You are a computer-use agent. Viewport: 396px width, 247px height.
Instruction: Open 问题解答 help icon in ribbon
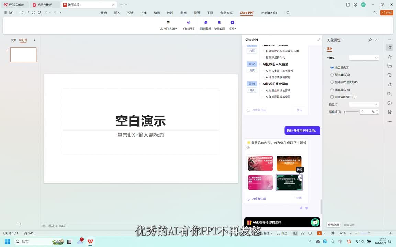pos(206,23)
